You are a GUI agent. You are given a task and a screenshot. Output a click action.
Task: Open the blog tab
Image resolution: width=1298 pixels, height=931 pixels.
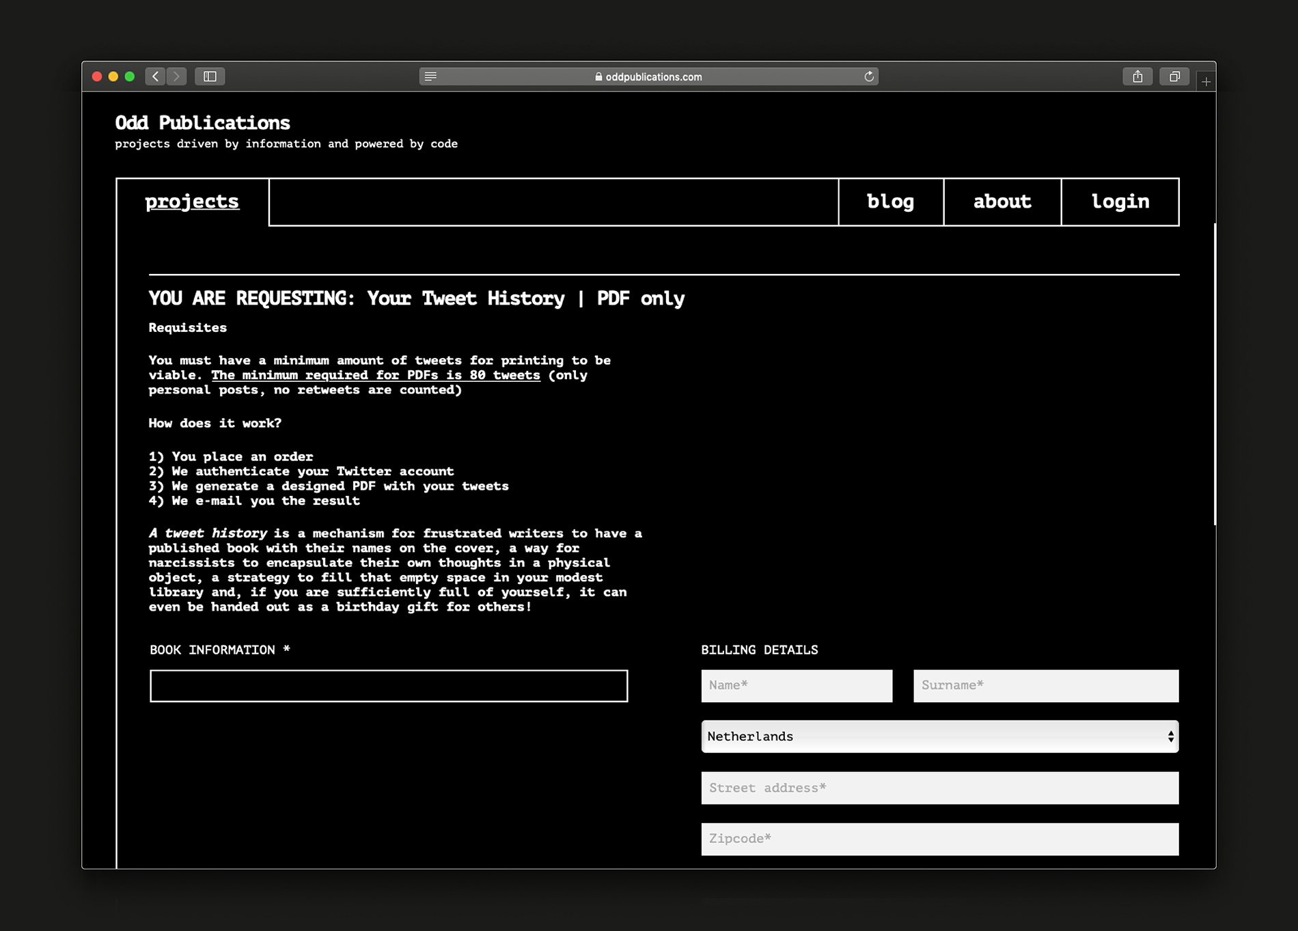coord(891,202)
